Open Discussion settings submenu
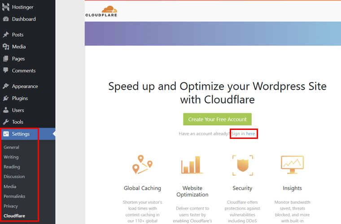341x224 pixels. [x=14, y=177]
